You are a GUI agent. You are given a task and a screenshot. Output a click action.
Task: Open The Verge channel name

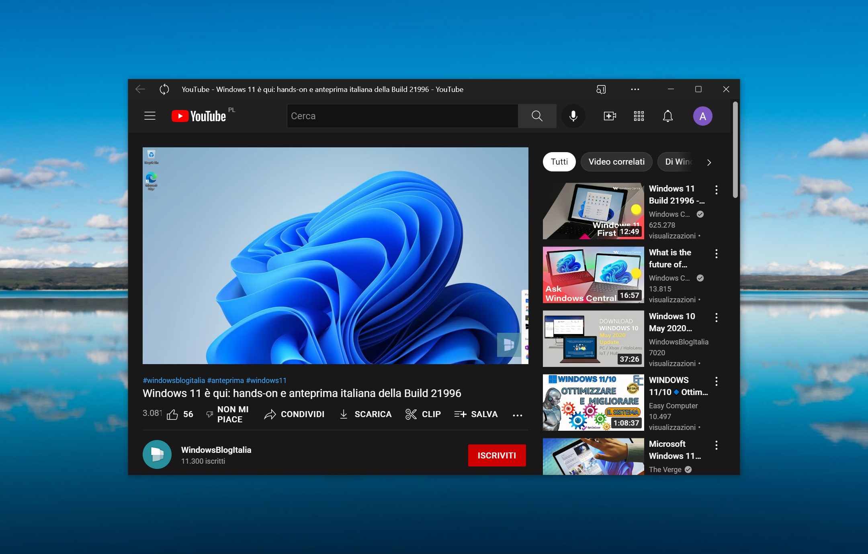point(665,469)
